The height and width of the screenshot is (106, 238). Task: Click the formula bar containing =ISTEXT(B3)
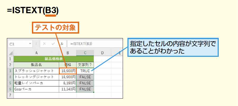tap(95, 44)
